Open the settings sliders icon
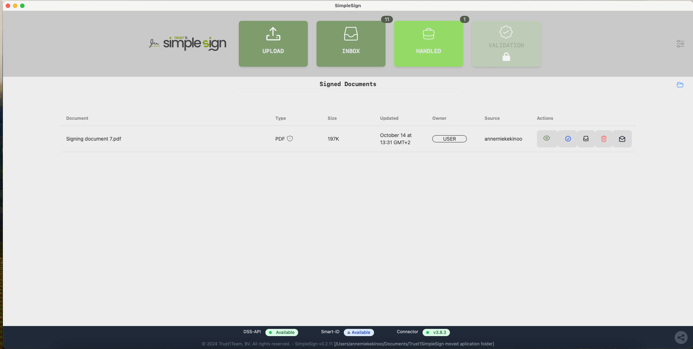This screenshot has width=693, height=349. coord(680,44)
